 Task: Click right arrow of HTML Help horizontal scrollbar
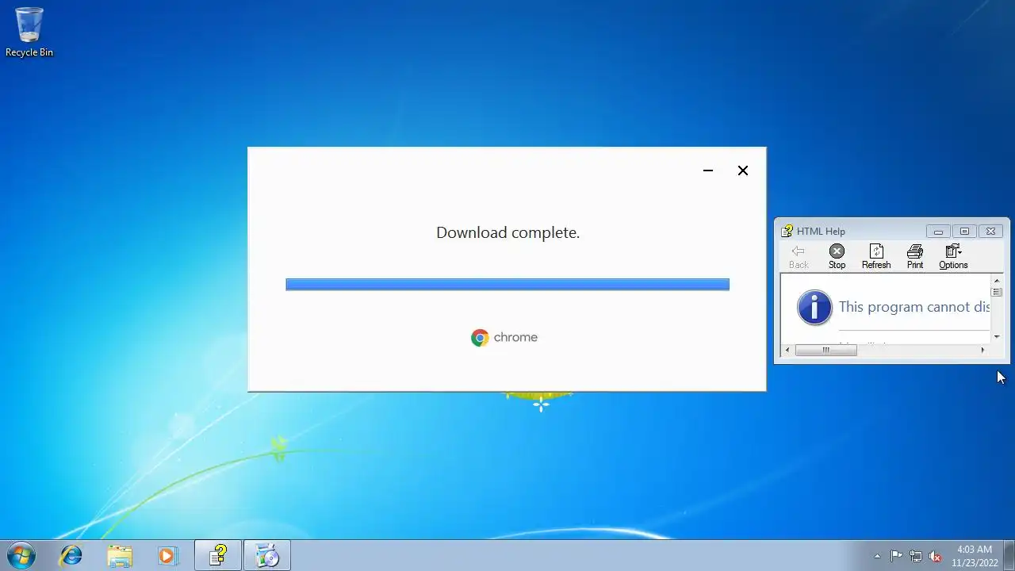[982, 350]
